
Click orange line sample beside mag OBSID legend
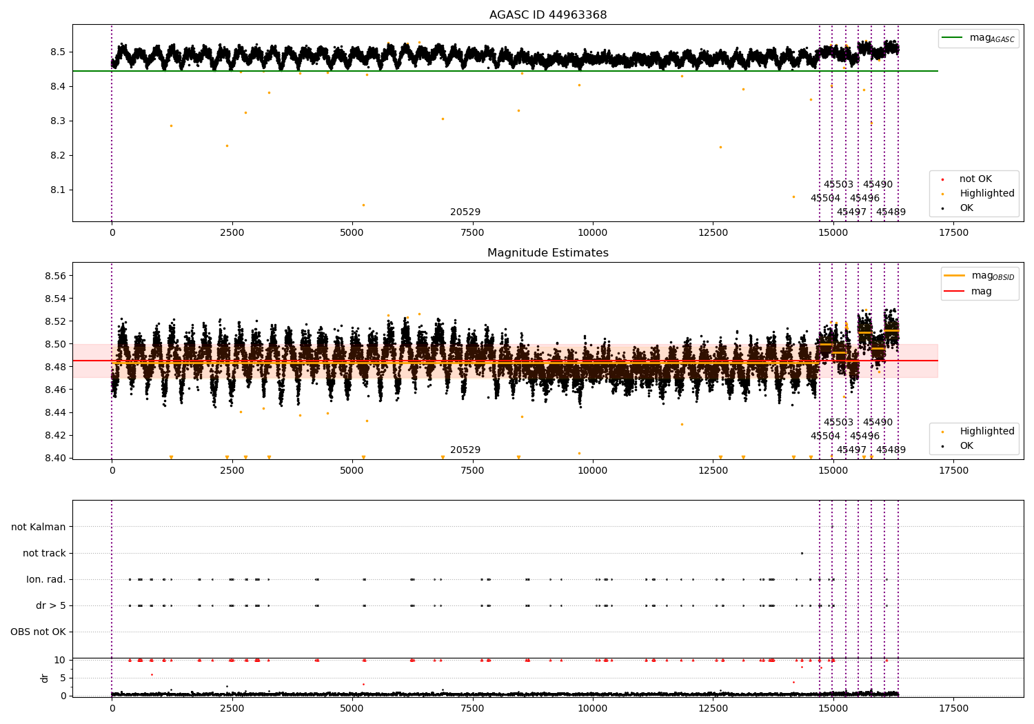click(955, 275)
